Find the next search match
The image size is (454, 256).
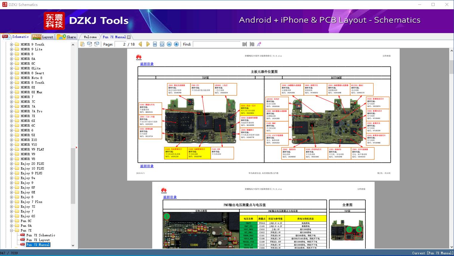(252, 44)
